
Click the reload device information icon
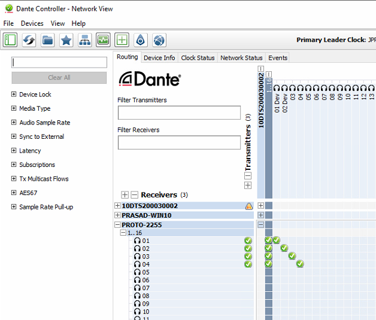[29, 39]
